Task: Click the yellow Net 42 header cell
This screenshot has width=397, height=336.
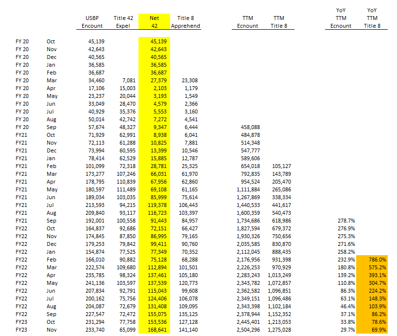Action: click(x=154, y=21)
